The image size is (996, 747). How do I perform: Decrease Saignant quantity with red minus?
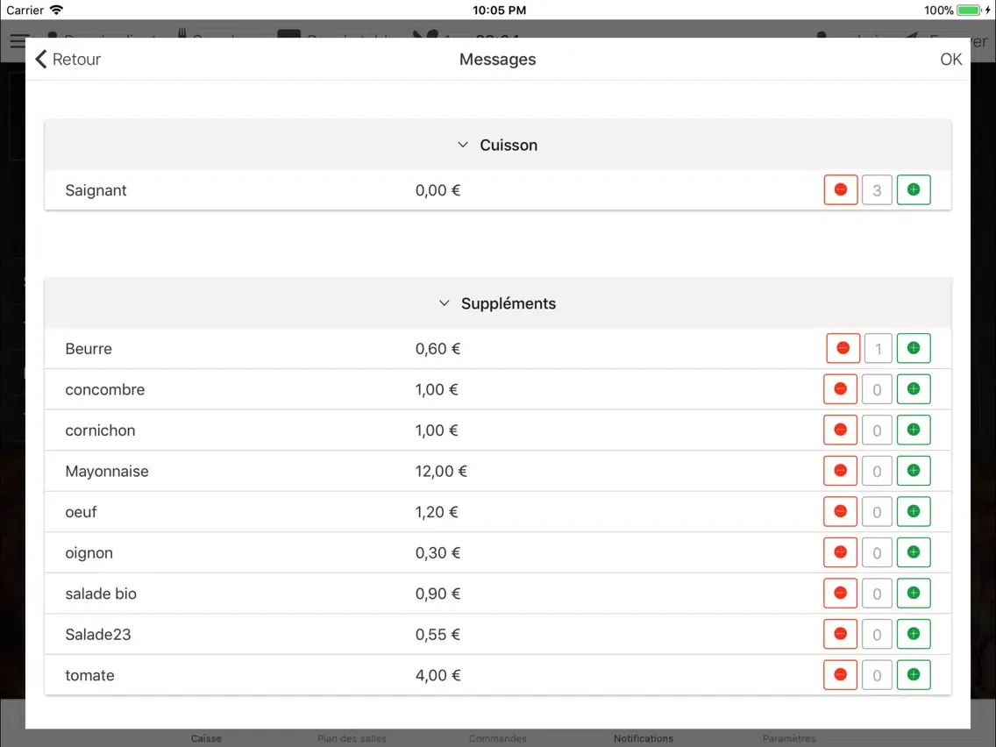tap(840, 190)
